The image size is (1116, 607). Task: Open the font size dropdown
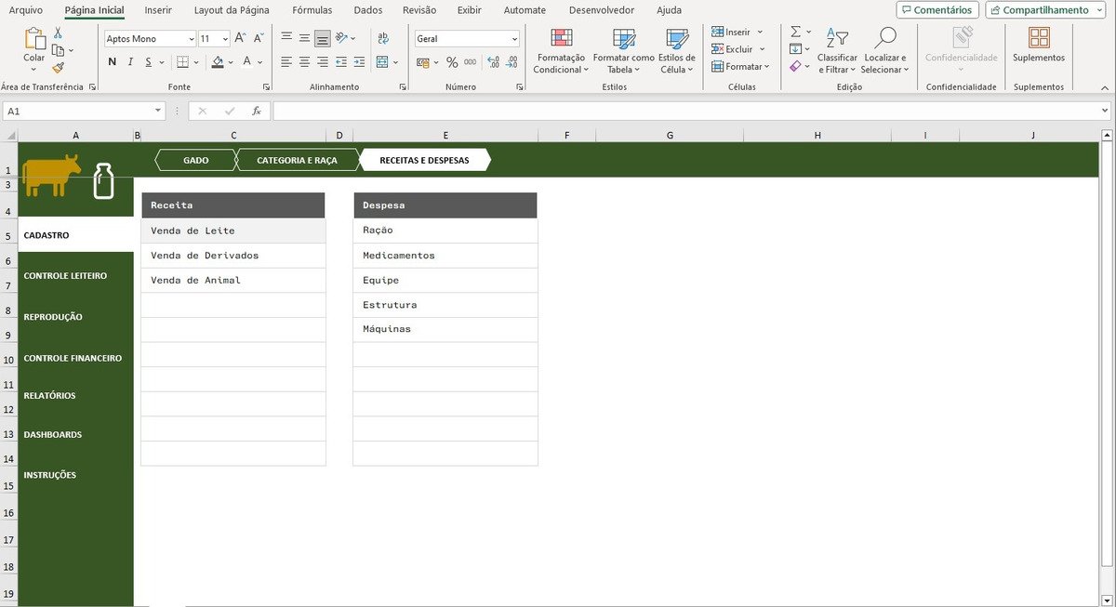pos(225,39)
